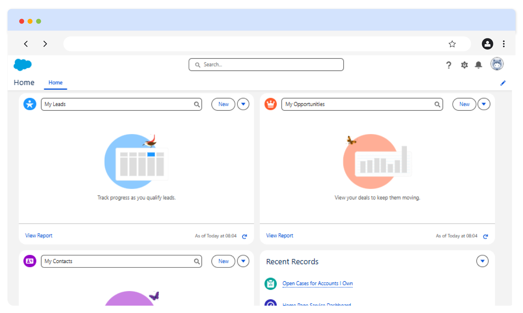Viewport: 523px width, 313px height.
Task: Refresh the My Leads report
Action: 245,236
